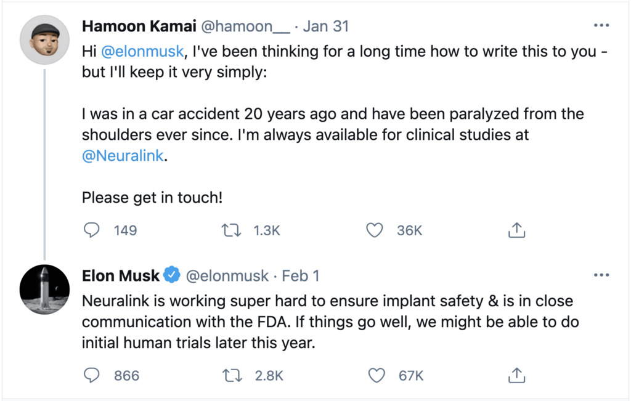Like Elon Musk's tweet
This screenshot has width=631, height=401.
pos(377,375)
